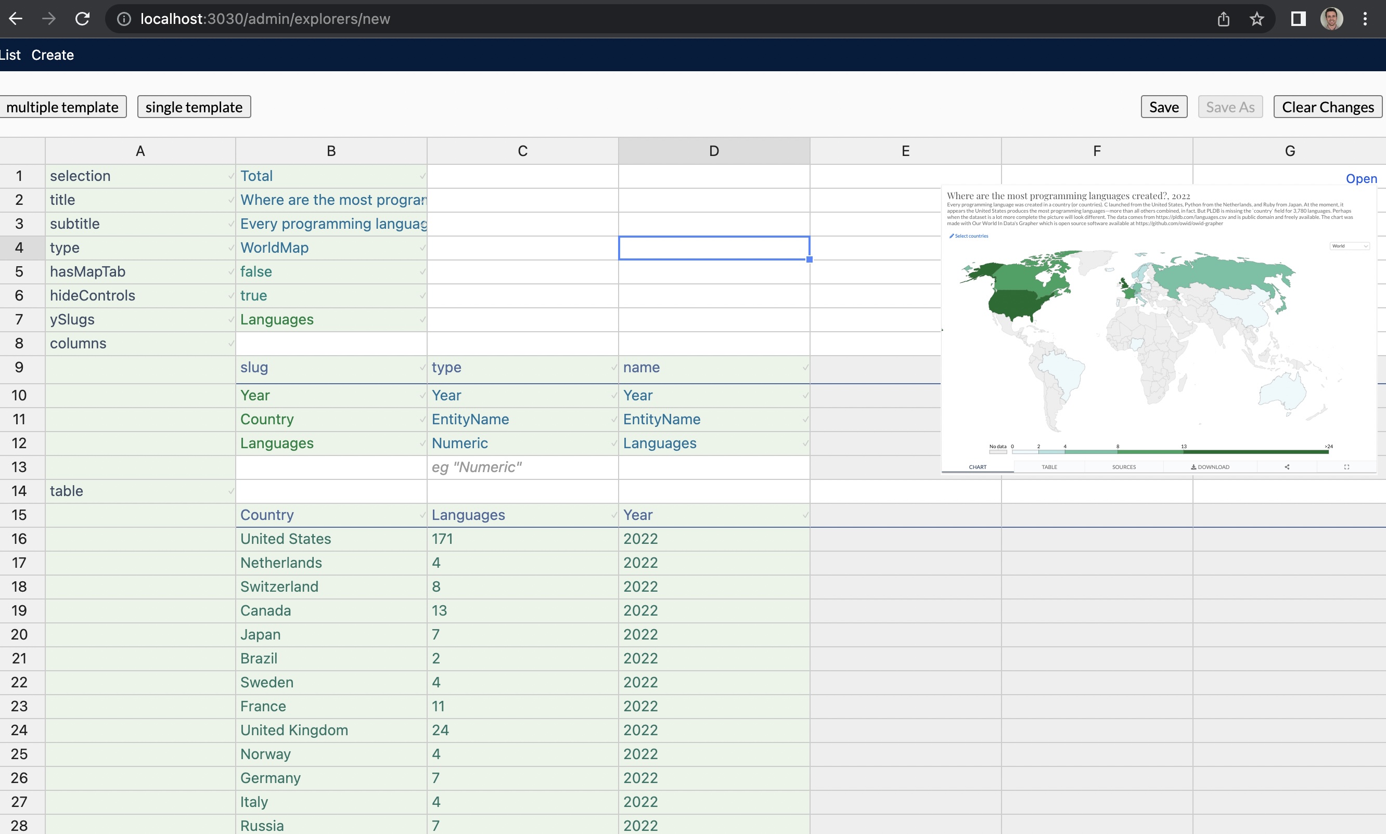Screen dimensions: 1386x834
Task: Open the Chrome three-dot menu
Action: click(1365, 19)
